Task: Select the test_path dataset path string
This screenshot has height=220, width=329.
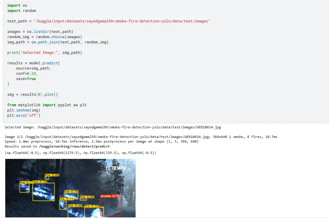Action: 122,21
